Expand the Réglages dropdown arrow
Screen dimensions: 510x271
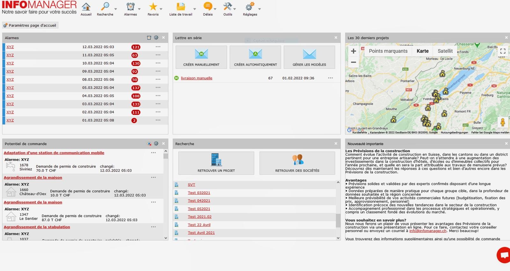(259, 9)
